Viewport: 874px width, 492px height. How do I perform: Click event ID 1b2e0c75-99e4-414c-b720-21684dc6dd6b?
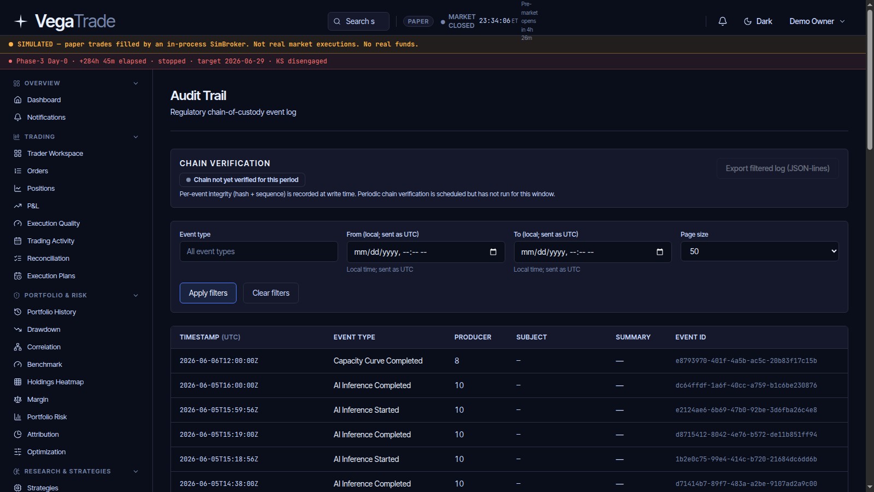tap(746, 459)
